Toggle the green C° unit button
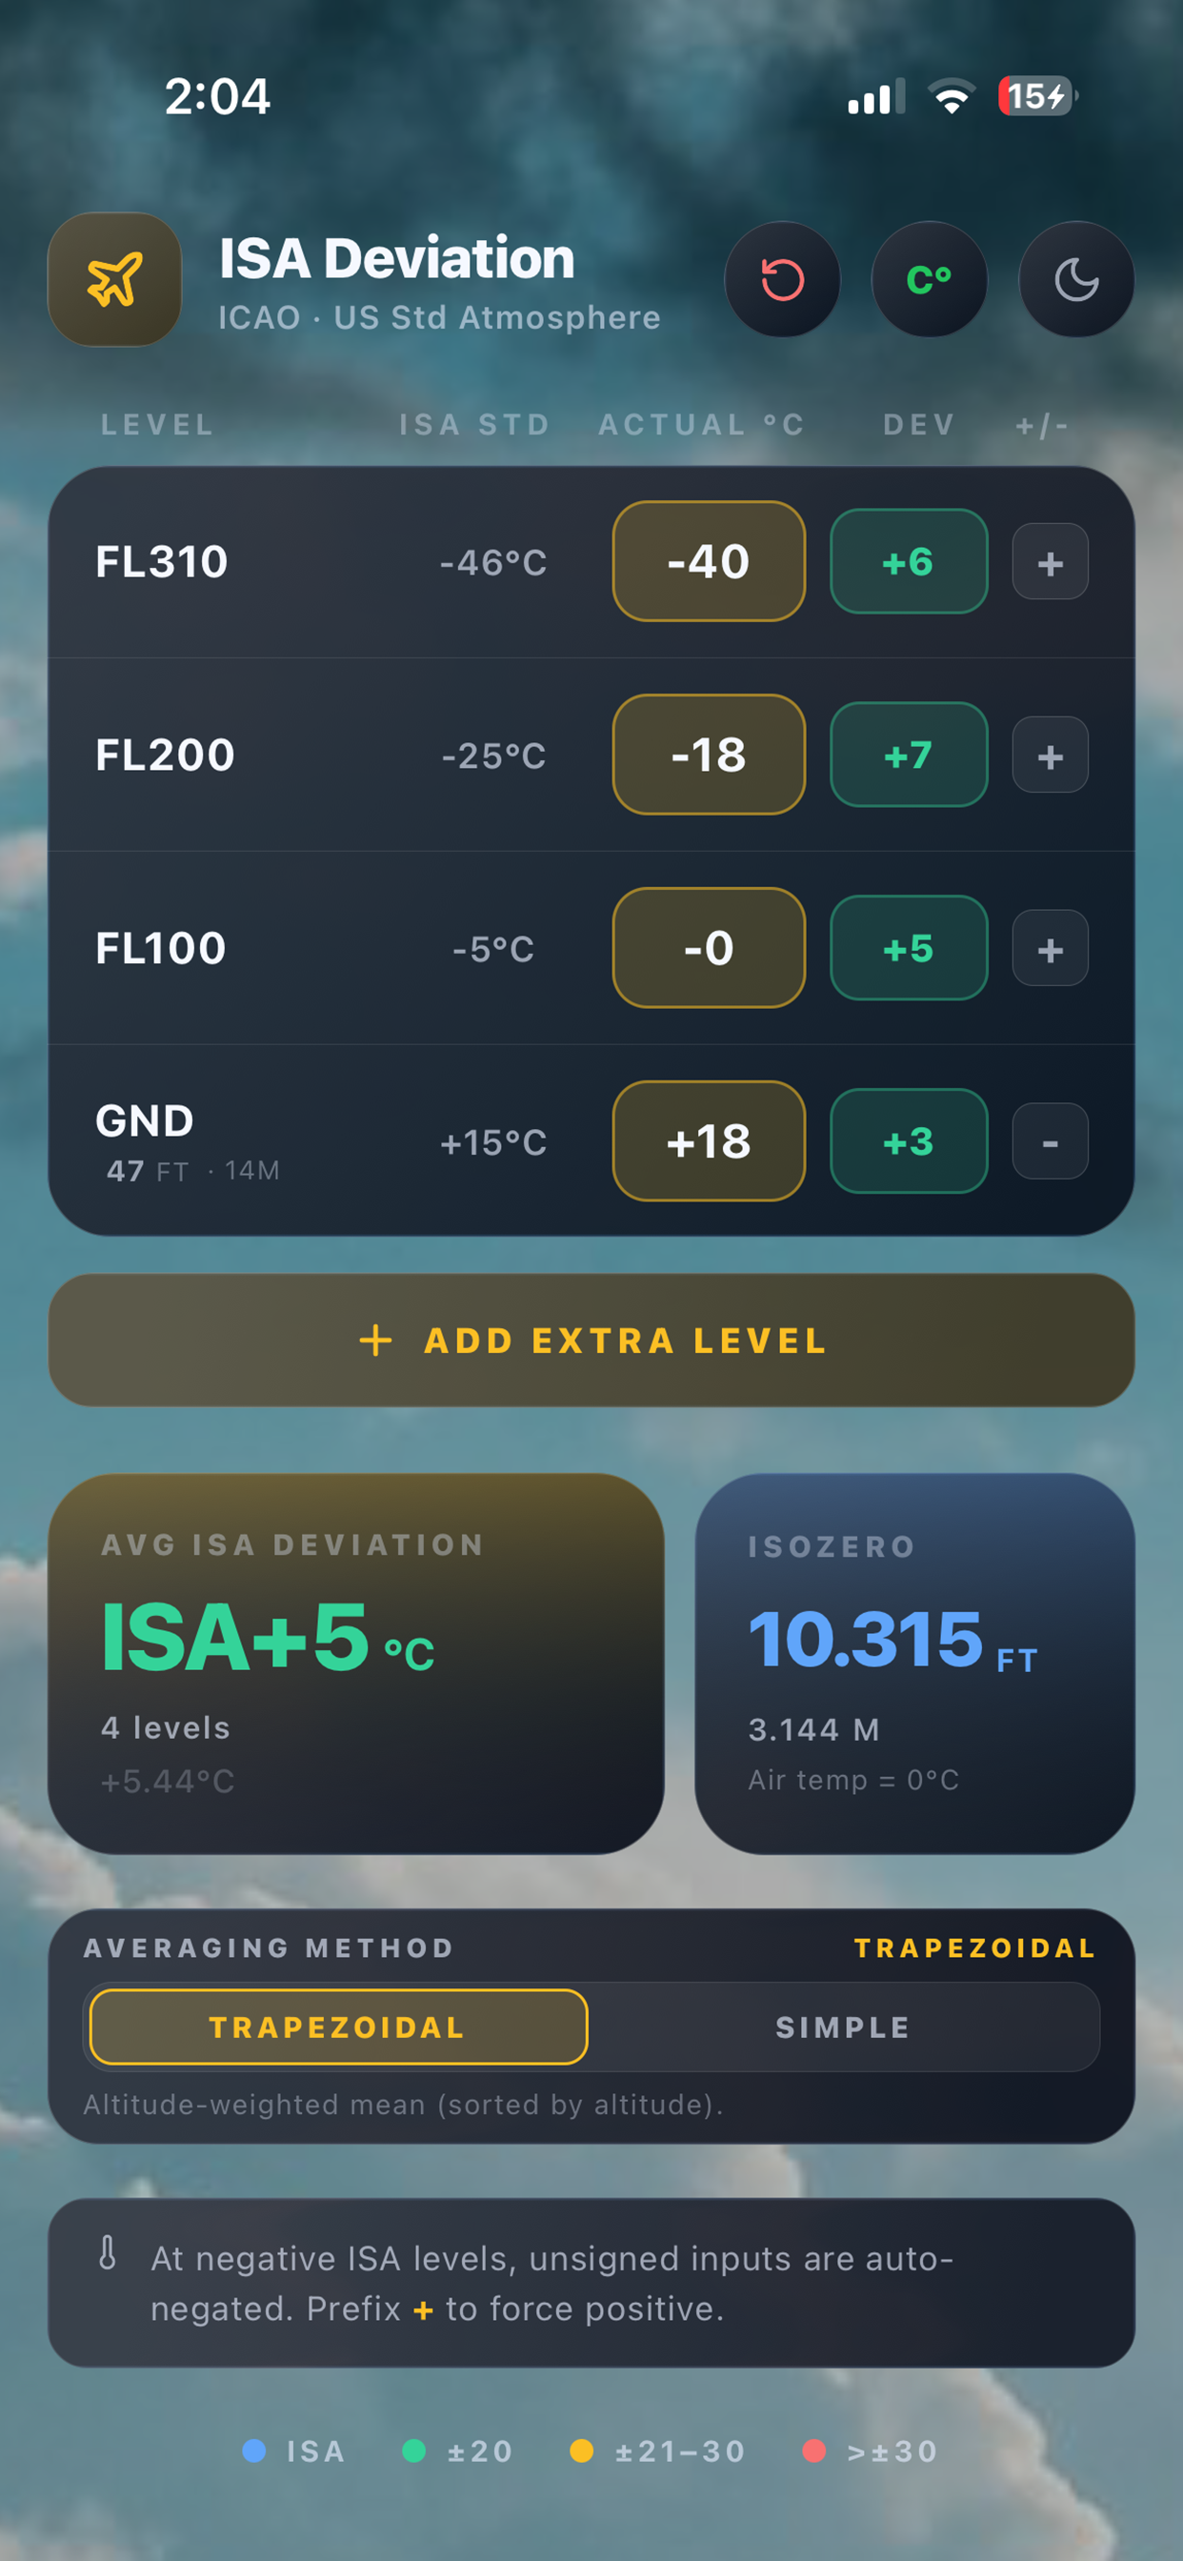This screenshot has width=1183, height=2561. (930, 279)
